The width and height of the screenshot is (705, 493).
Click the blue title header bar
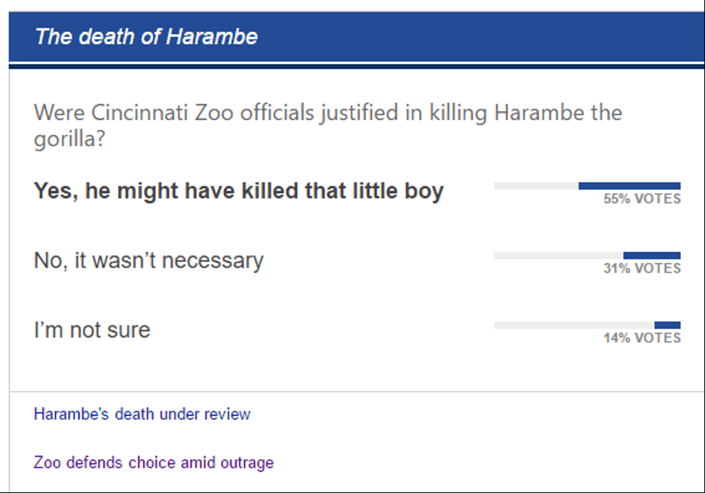(352, 36)
